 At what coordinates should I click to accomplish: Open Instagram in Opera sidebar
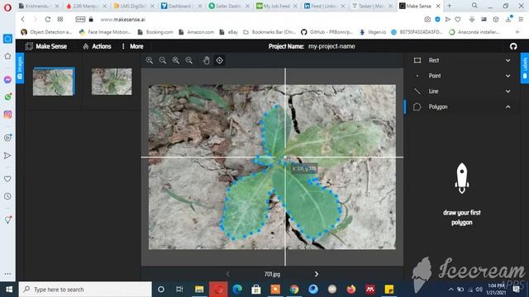tap(7, 115)
